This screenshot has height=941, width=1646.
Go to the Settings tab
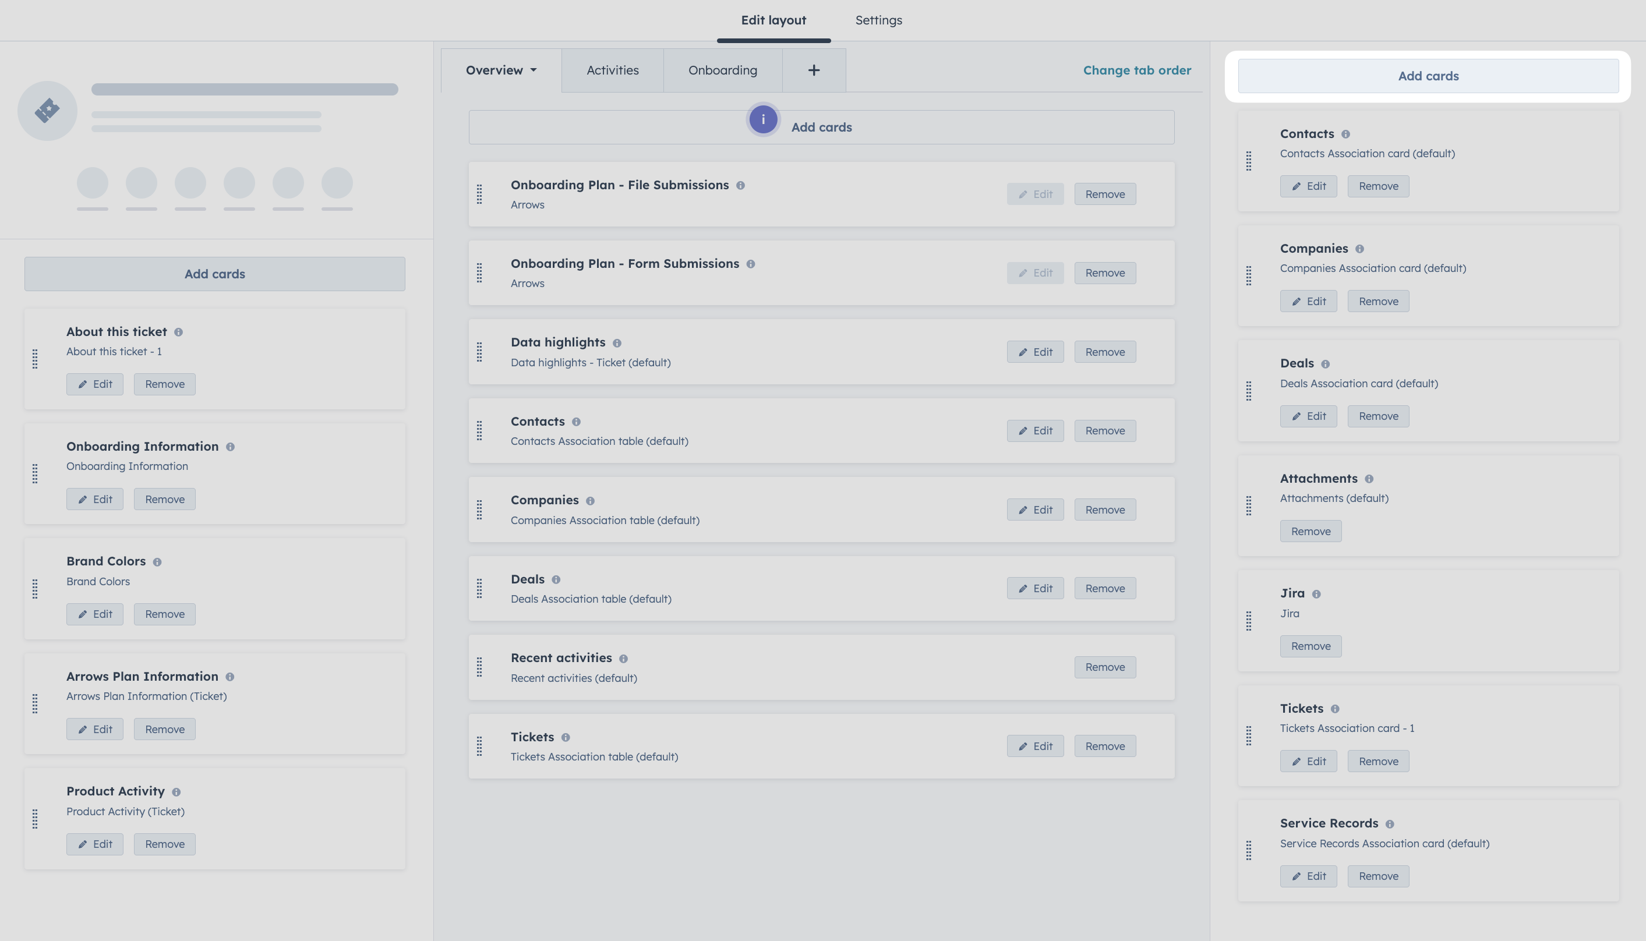[878, 20]
